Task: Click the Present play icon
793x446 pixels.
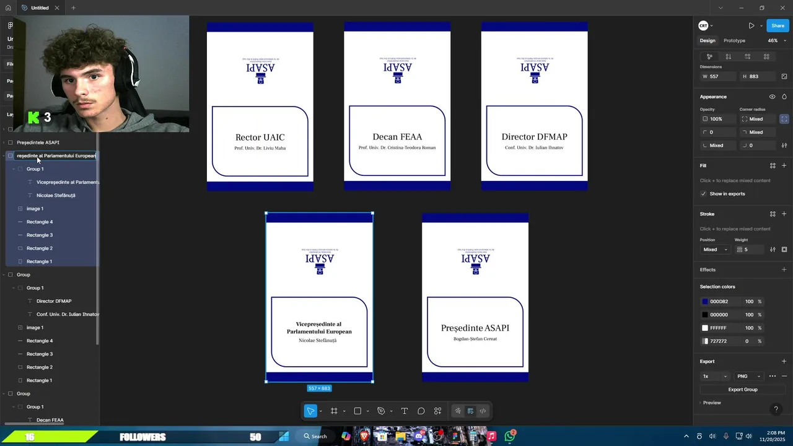Action: tap(751, 25)
